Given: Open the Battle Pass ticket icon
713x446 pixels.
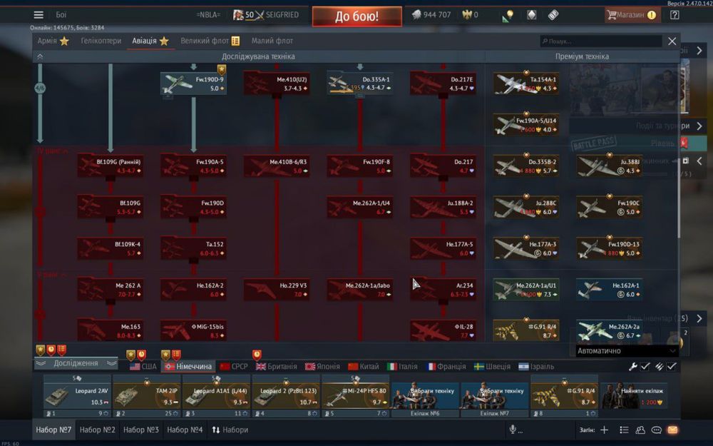Looking at the screenshot, I should point(553,15).
